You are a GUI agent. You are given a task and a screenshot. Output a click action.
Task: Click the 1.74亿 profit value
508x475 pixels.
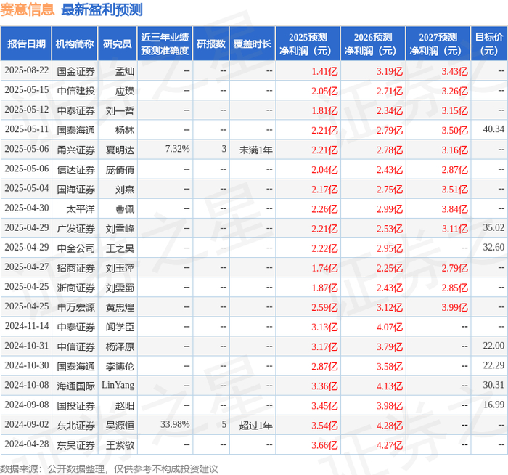pos(324,268)
